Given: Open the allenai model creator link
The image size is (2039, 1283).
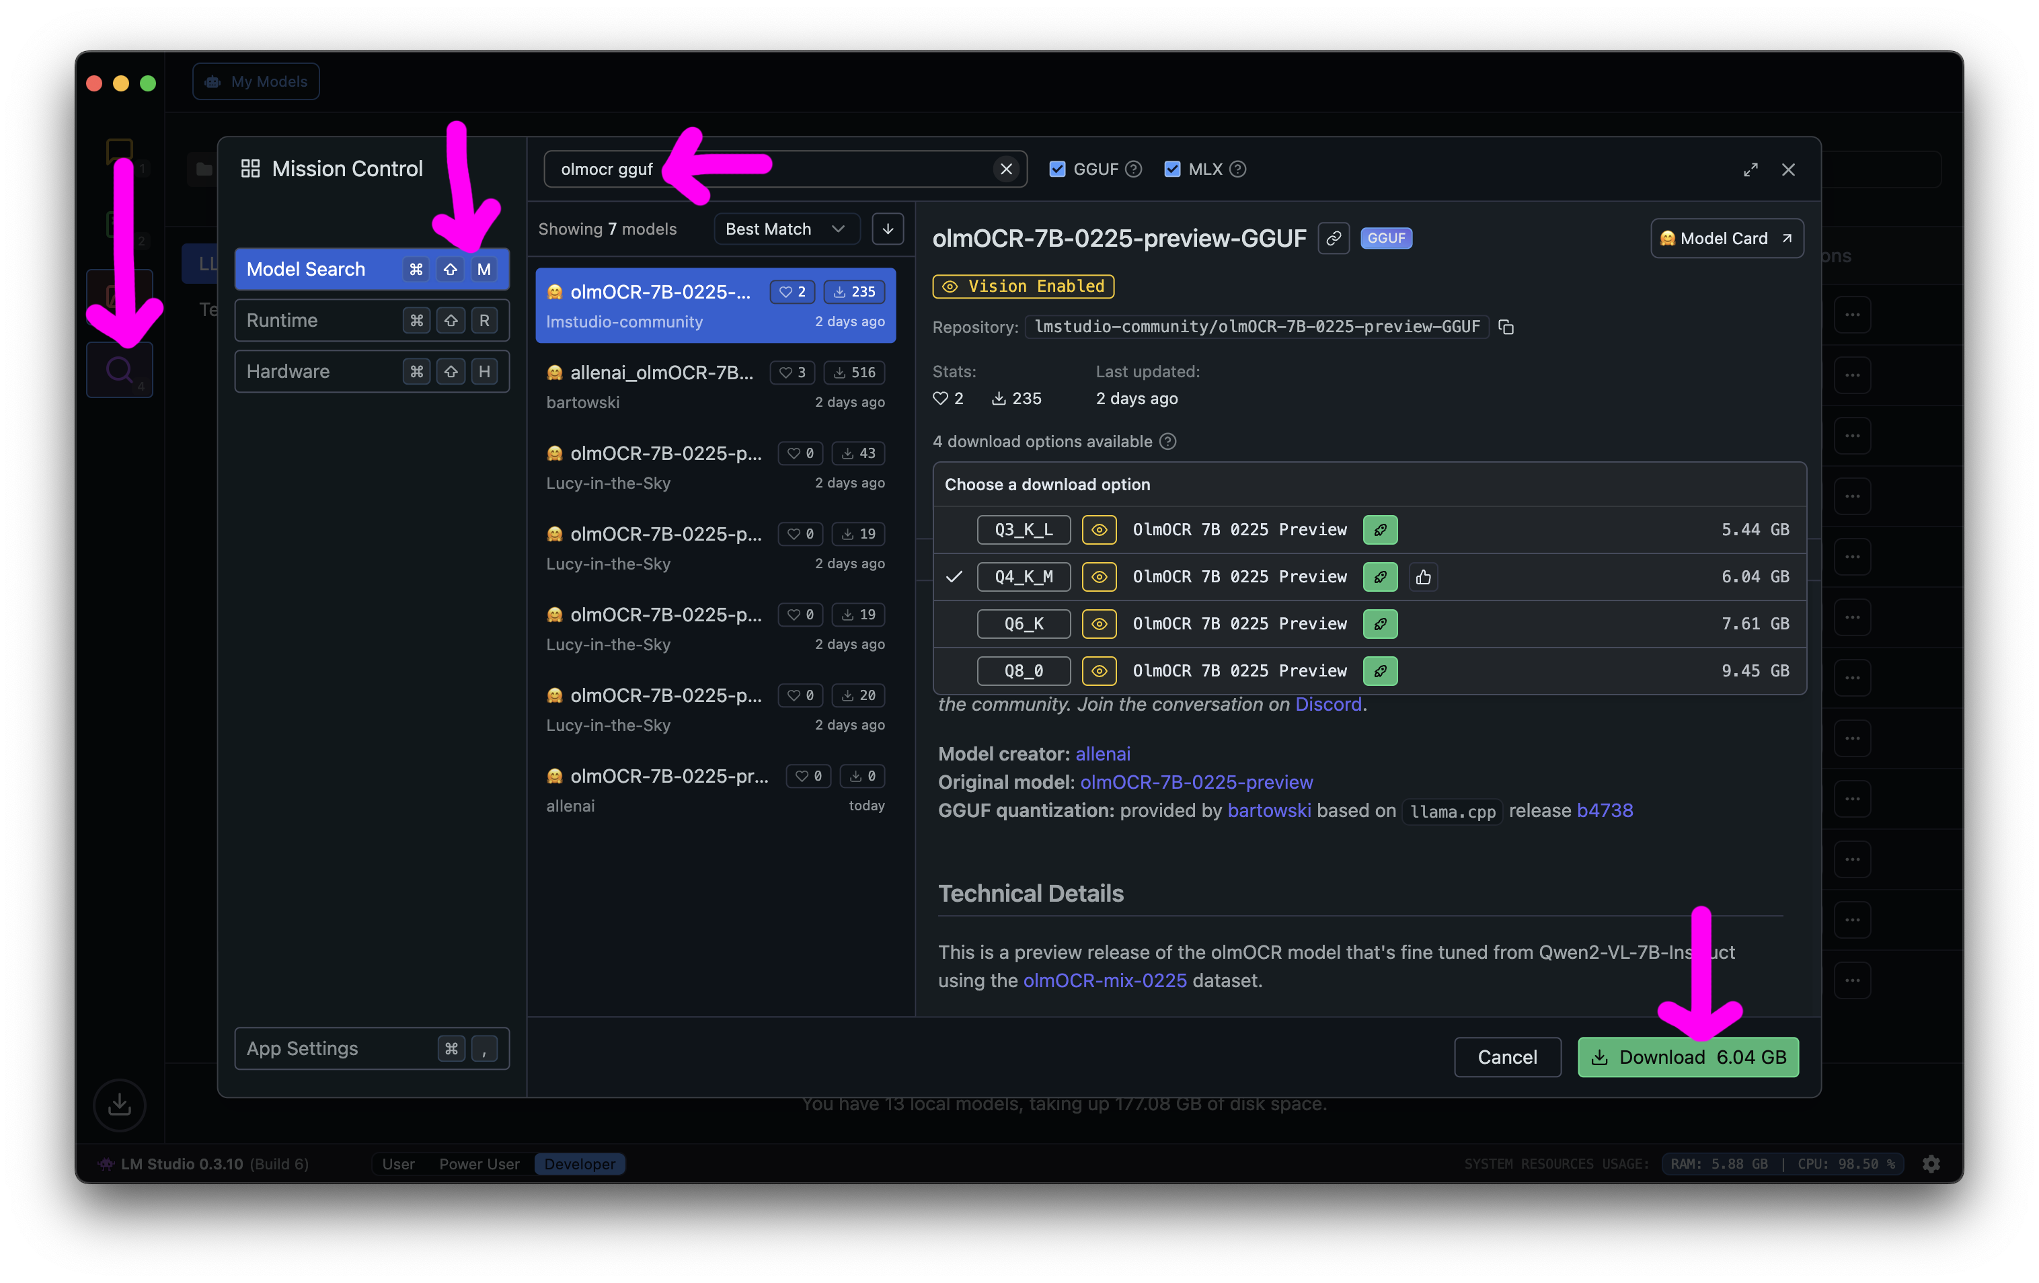Looking at the screenshot, I should pyautogui.click(x=1102, y=754).
